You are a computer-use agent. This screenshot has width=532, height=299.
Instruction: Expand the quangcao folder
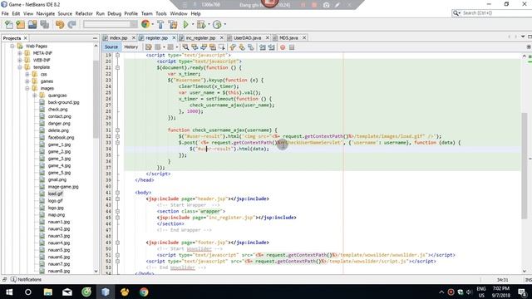click(35, 96)
